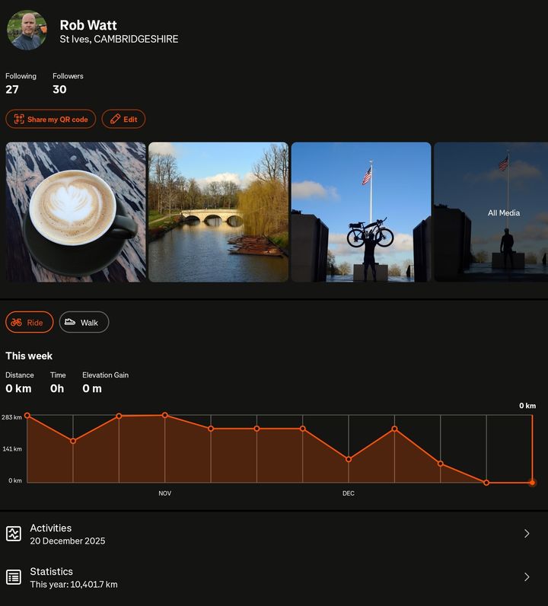
Task: Open the Following count of 27
Action: (12, 89)
